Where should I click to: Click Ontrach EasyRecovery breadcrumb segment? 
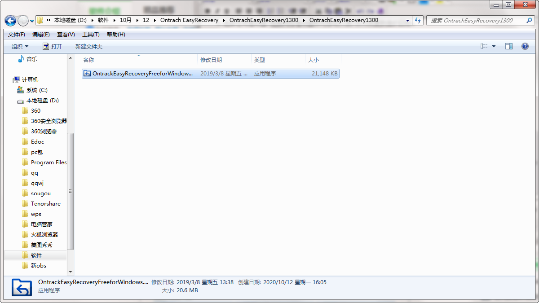[189, 20]
